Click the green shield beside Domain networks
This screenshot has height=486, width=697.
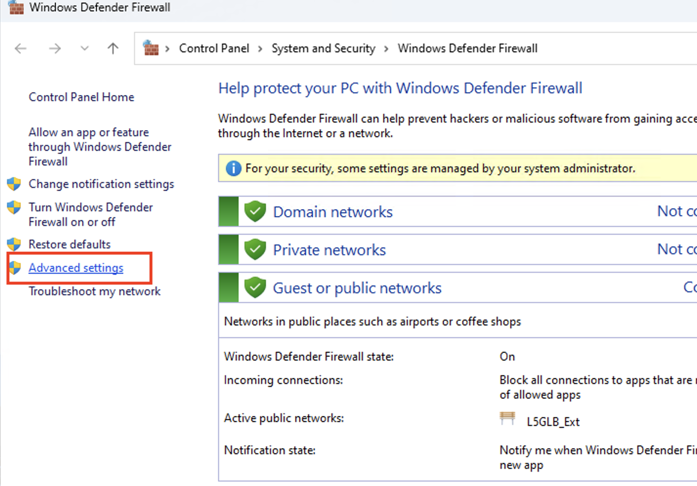point(255,212)
